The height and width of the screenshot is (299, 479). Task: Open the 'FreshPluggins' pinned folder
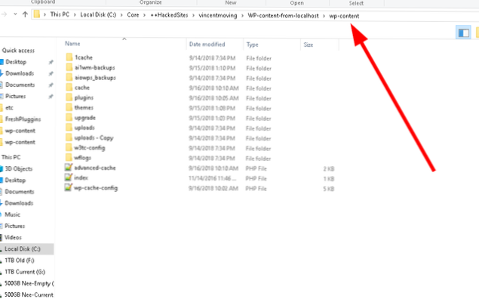click(23, 119)
